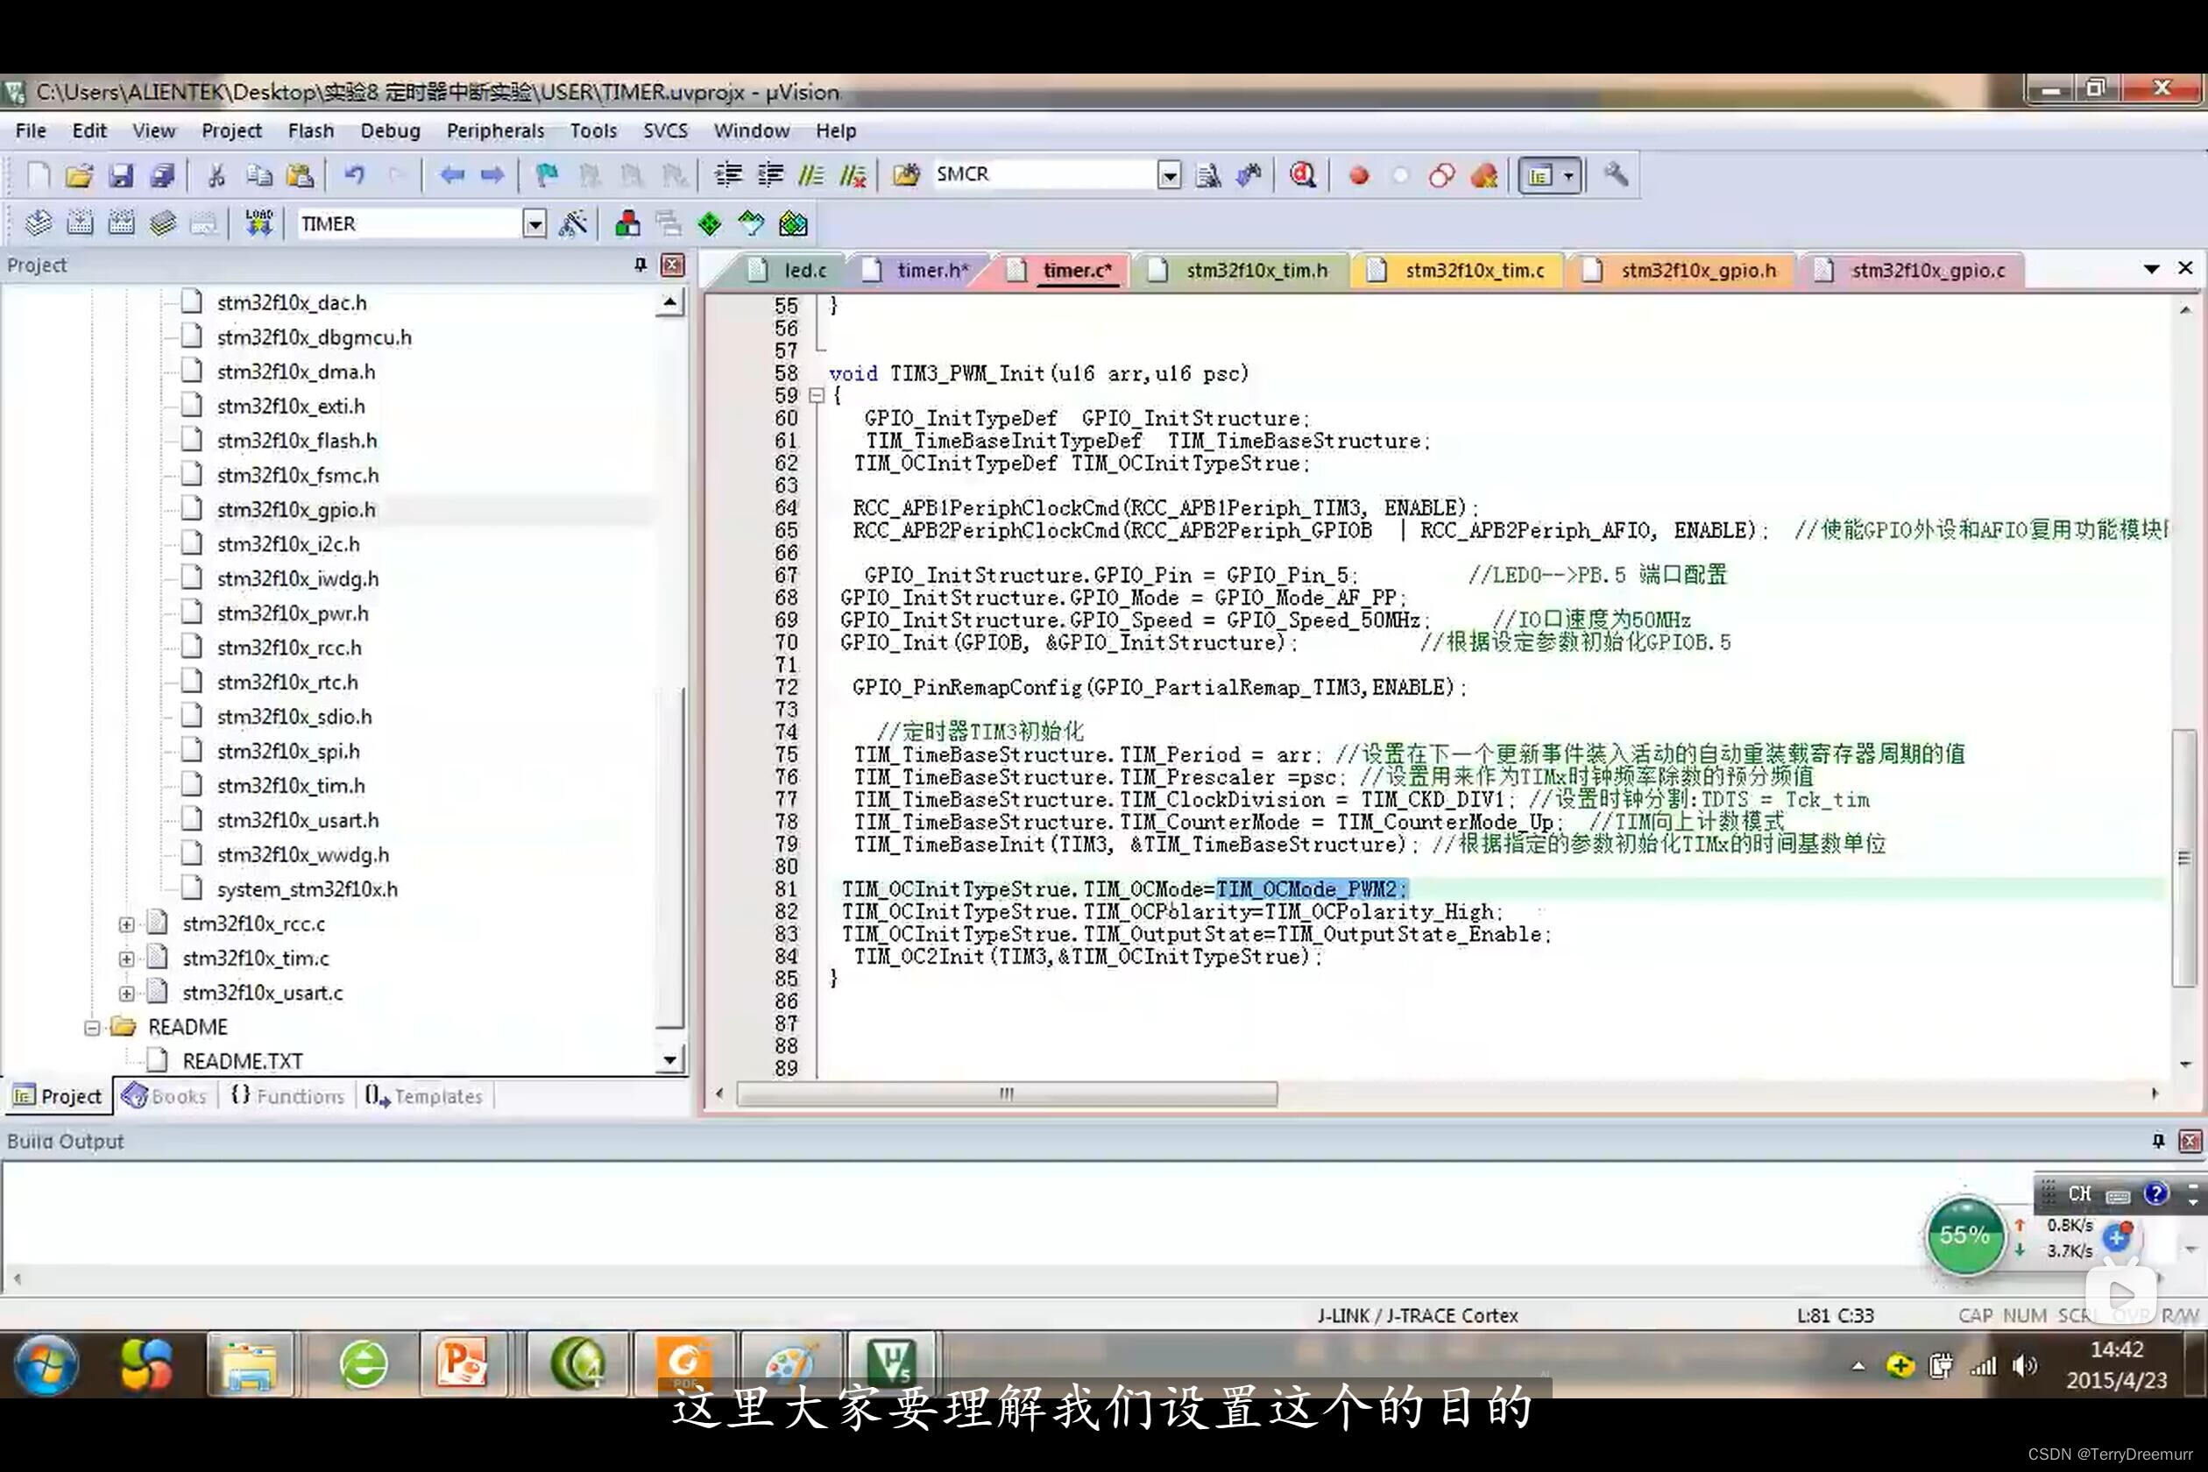The image size is (2208, 1472).
Task: Open Options for Target via magic wand icon
Action: coord(575,223)
